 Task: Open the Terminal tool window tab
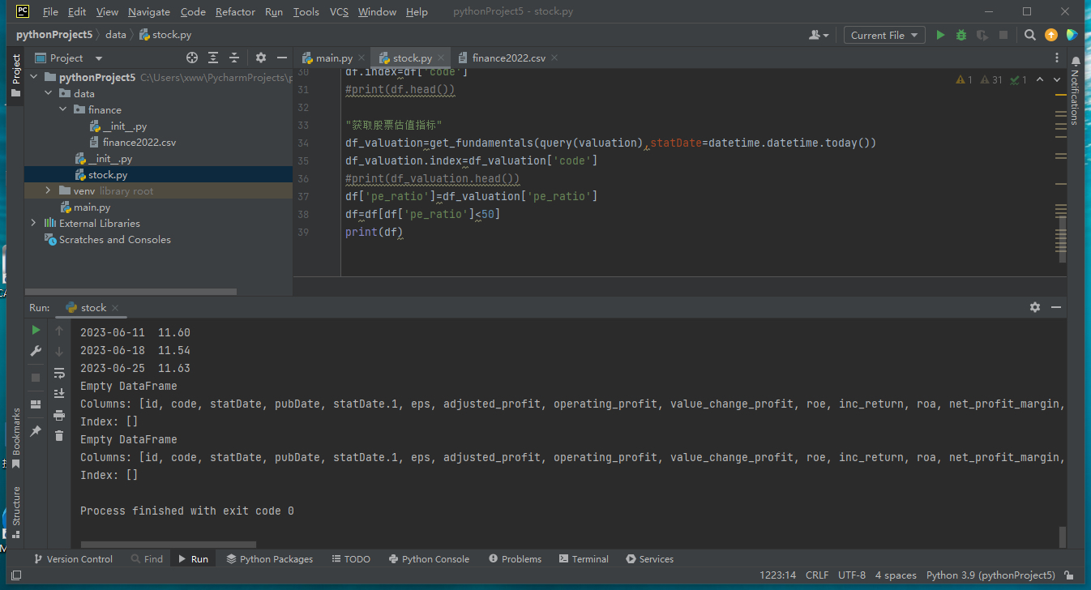pos(583,559)
